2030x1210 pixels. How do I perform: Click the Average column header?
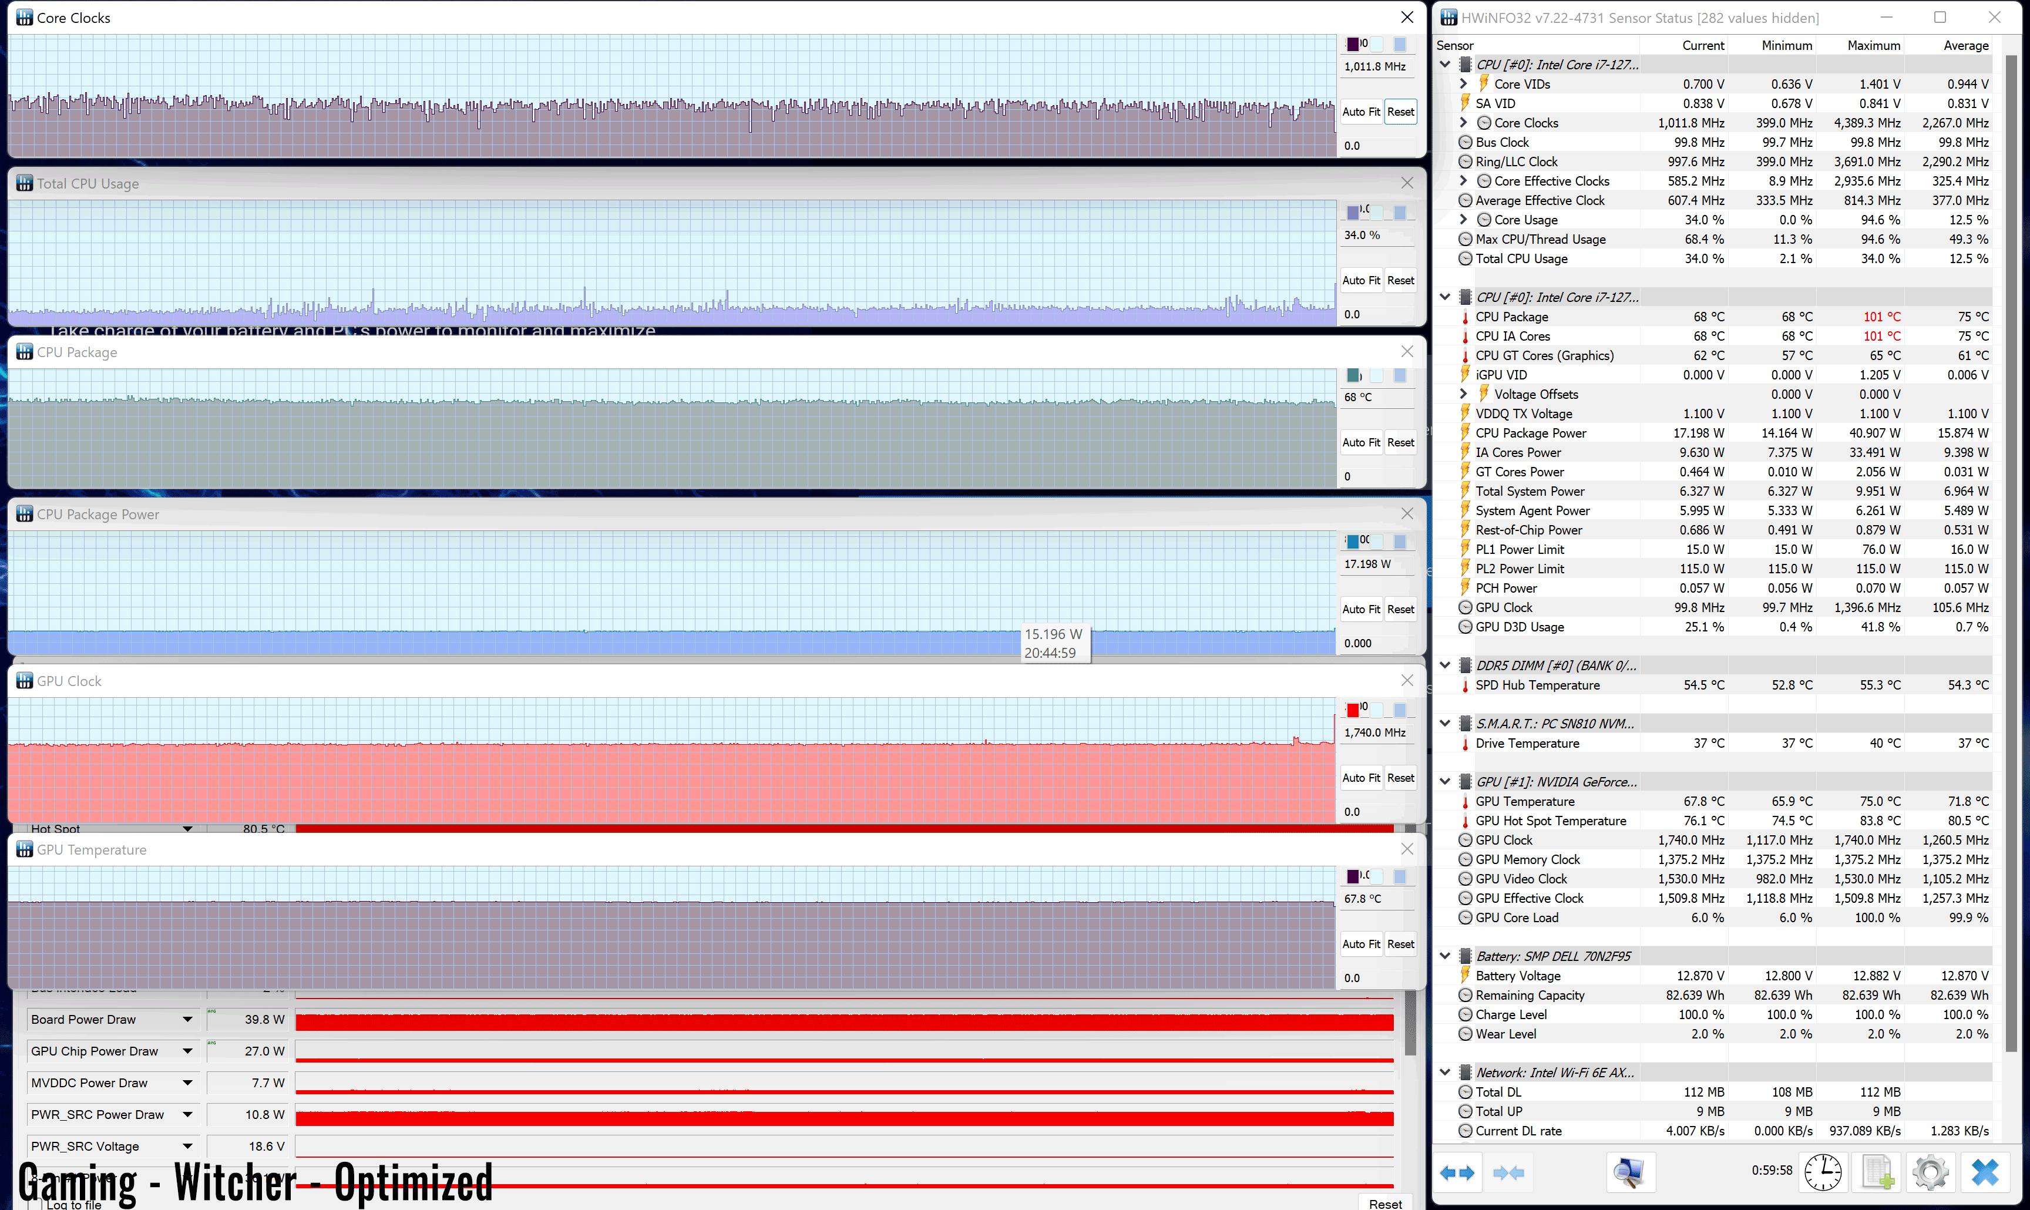pyautogui.click(x=1965, y=45)
